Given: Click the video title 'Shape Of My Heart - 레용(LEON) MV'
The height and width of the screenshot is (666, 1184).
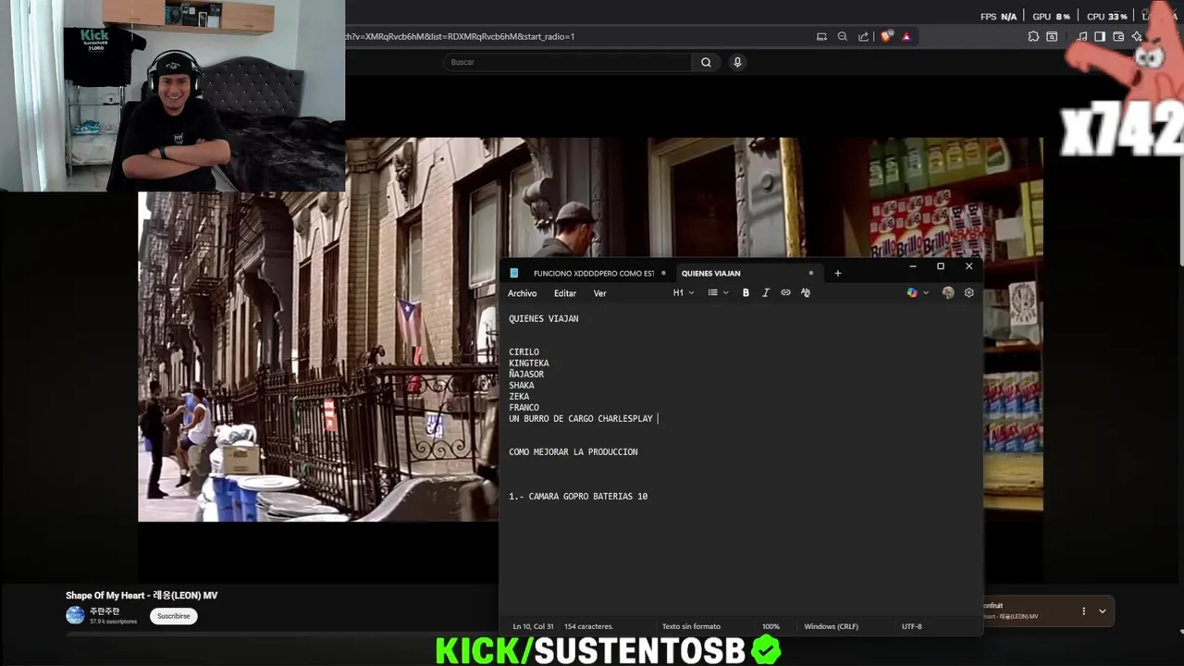Looking at the screenshot, I should 142,596.
